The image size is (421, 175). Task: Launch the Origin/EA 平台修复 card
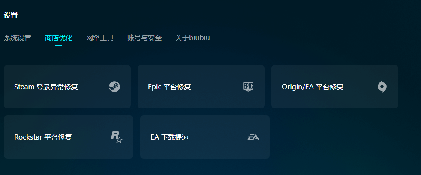click(335, 87)
